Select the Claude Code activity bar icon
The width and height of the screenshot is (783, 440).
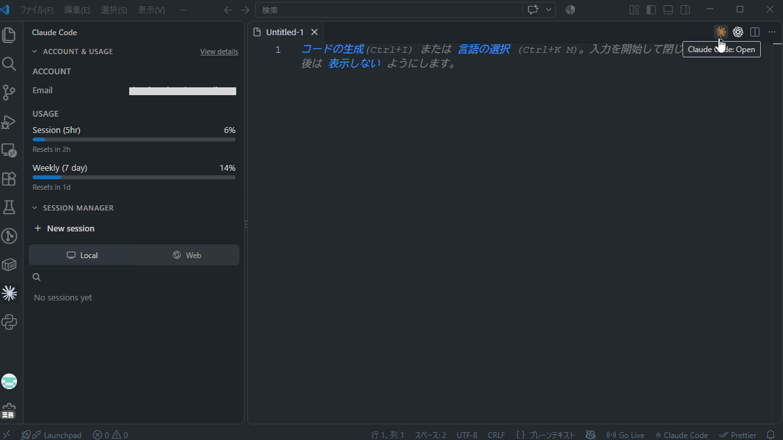(x=9, y=293)
